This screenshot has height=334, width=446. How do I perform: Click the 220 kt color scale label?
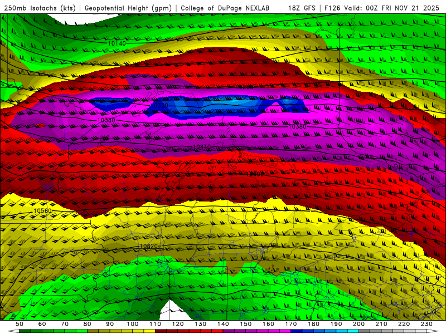pos(404,324)
